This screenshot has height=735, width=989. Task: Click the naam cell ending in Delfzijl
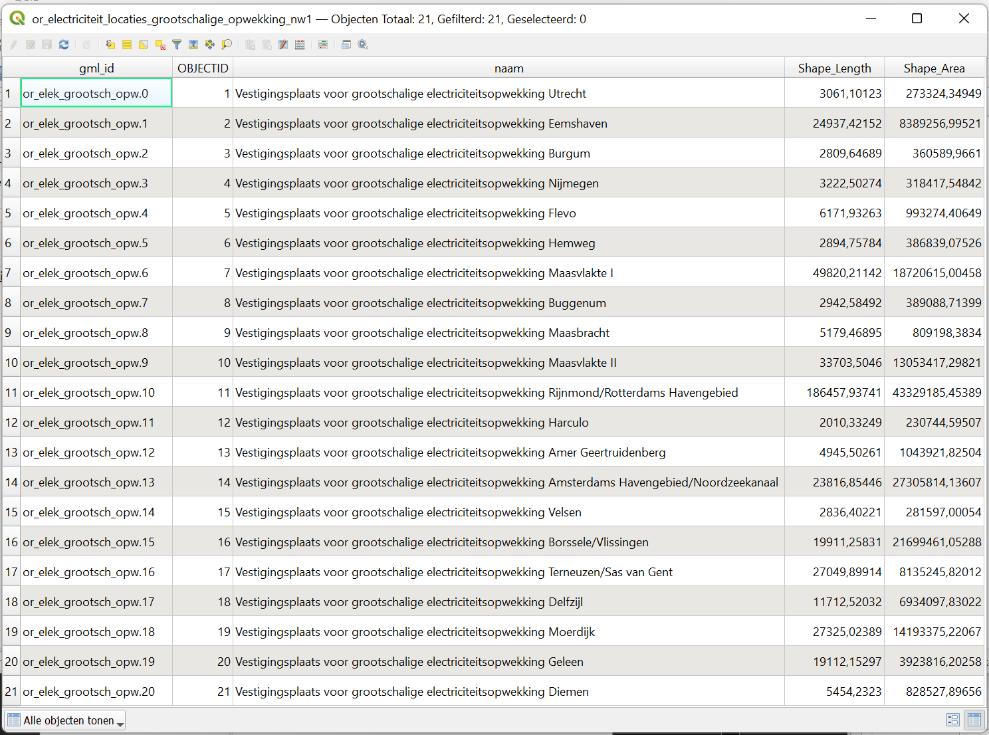tap(508, 601)
